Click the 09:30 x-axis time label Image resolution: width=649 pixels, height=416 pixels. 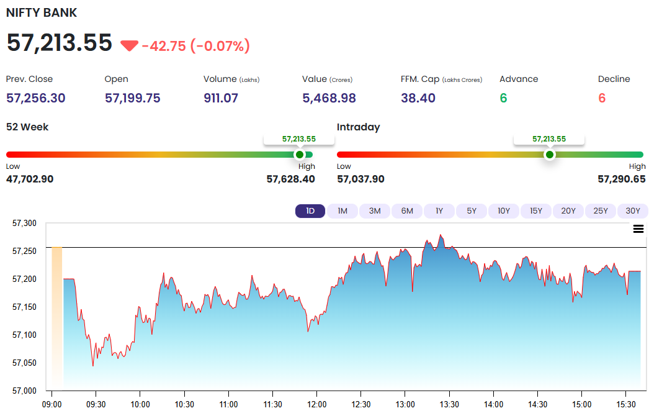96,404
